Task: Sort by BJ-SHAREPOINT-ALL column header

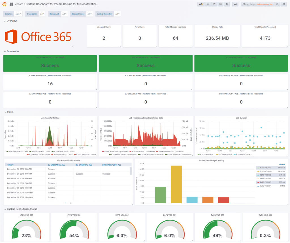Action: 112,165
